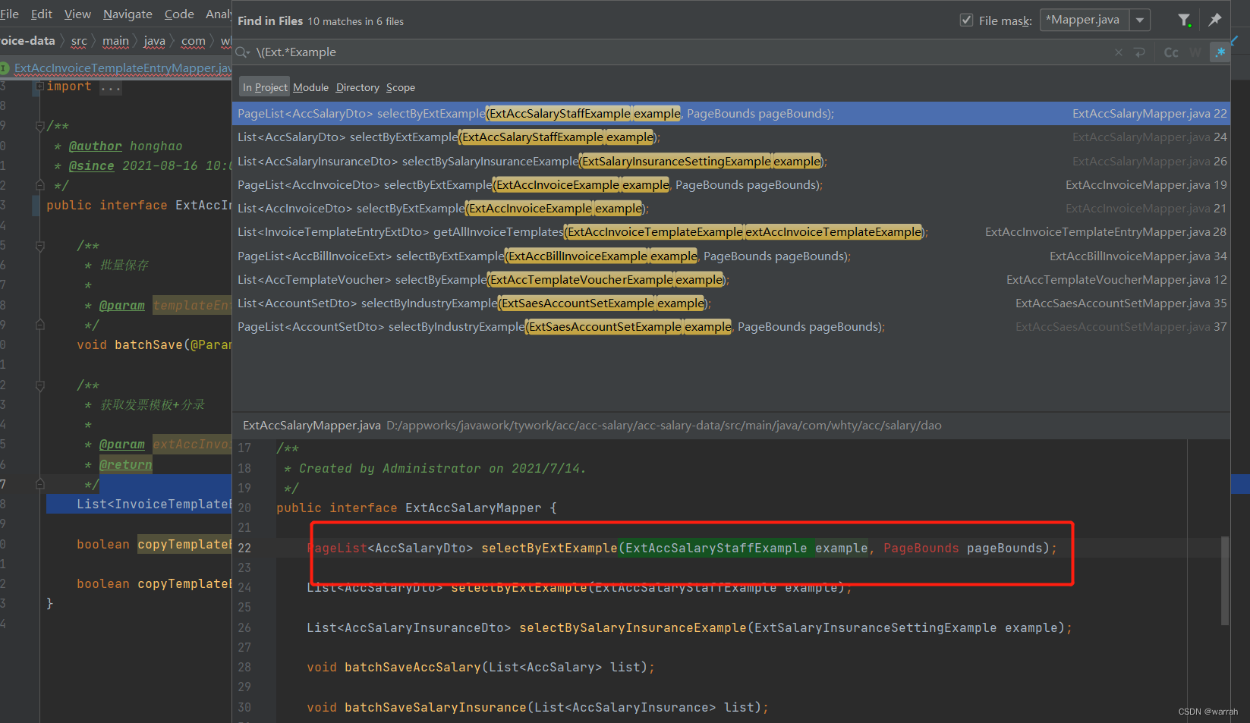
Task: Click the java breadcrumb
Action: [x=154, y=41]
